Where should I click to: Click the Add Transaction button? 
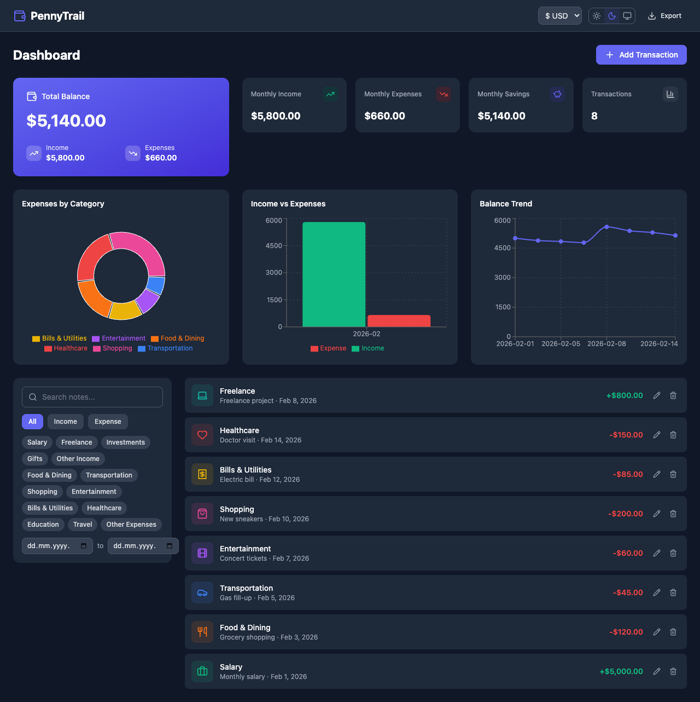click(x=641, y=55)
